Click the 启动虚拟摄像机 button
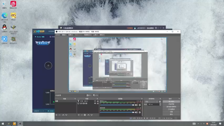This screenshot has height=126, width=224. tap(171, 107)
